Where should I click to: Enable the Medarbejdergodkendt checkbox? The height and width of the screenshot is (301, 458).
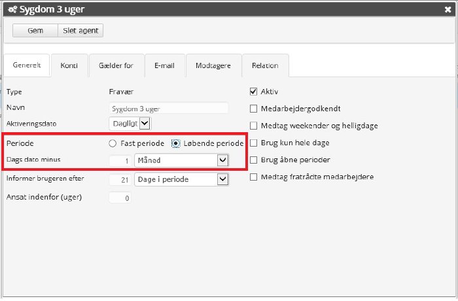pos(254,109)
